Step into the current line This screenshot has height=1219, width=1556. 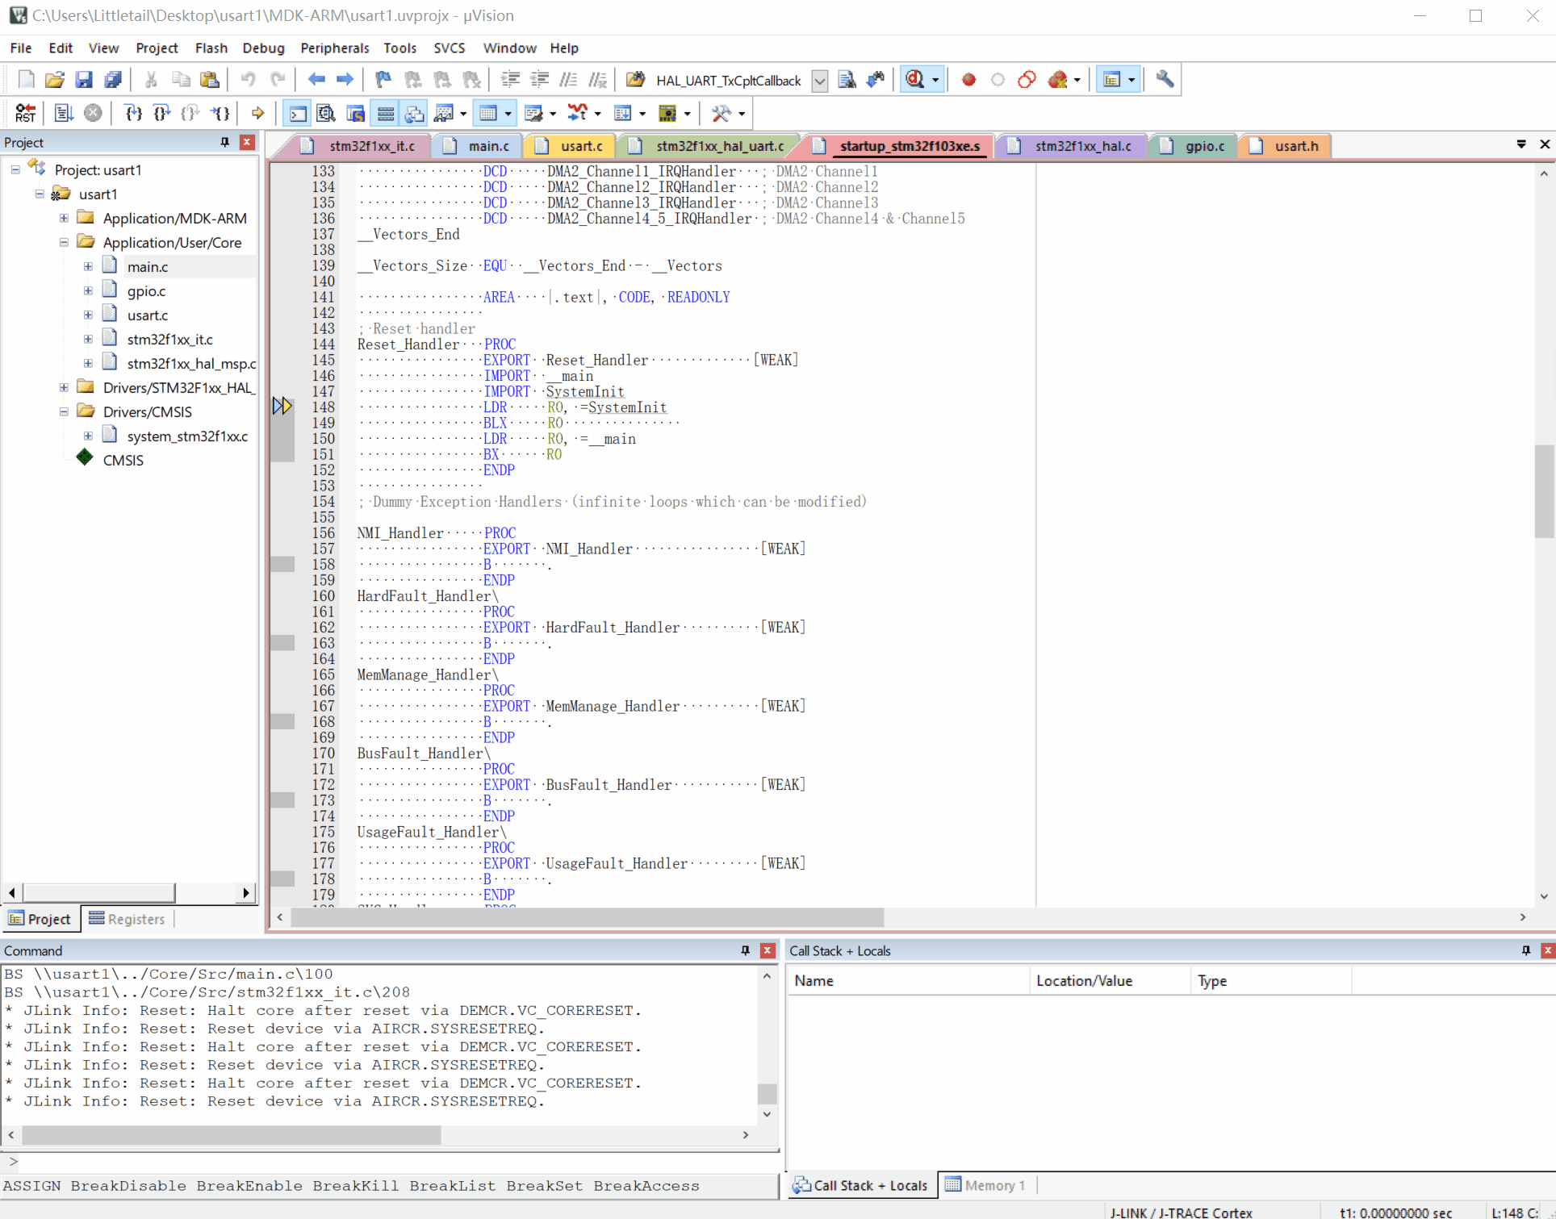point(133,113)
